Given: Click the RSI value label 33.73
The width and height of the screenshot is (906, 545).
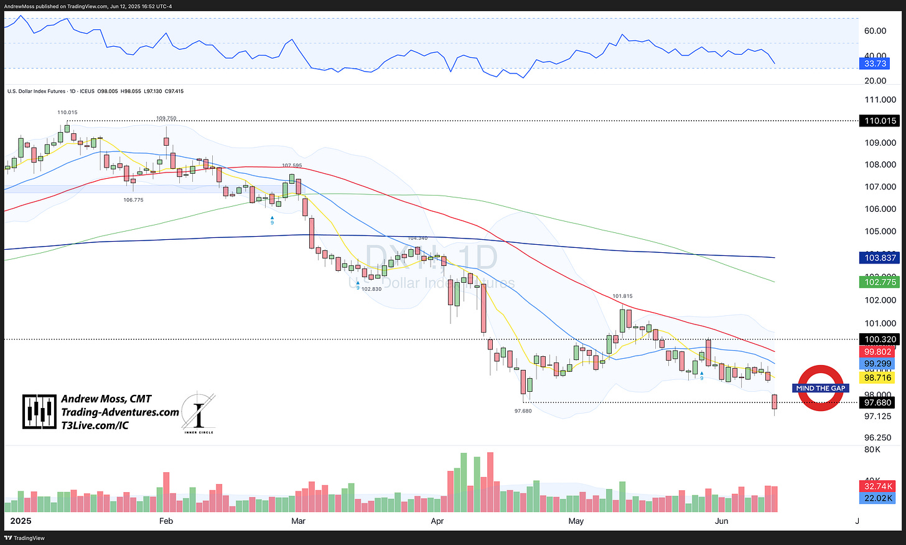Looking at the screenshot, I should pyautogui.click(x=875, y=64).
